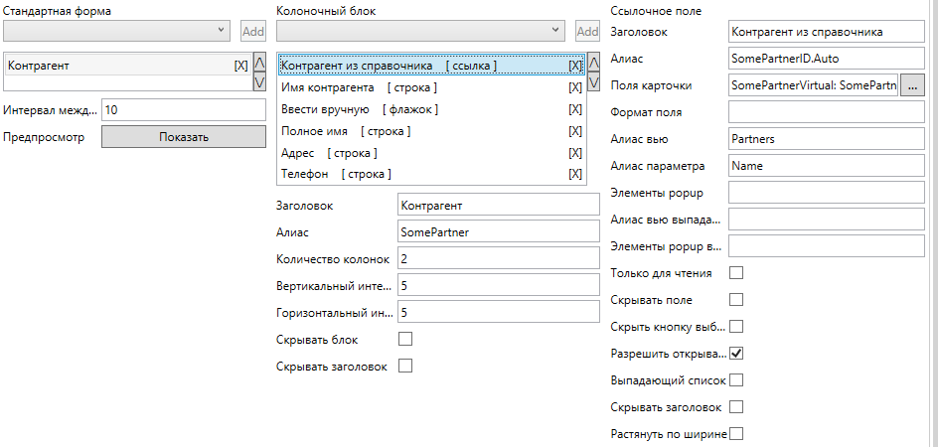Enable 'Выпадающий список' checkbox
Image resolution: width=938 pixels, height=447 pixels.
click(736, 379)
